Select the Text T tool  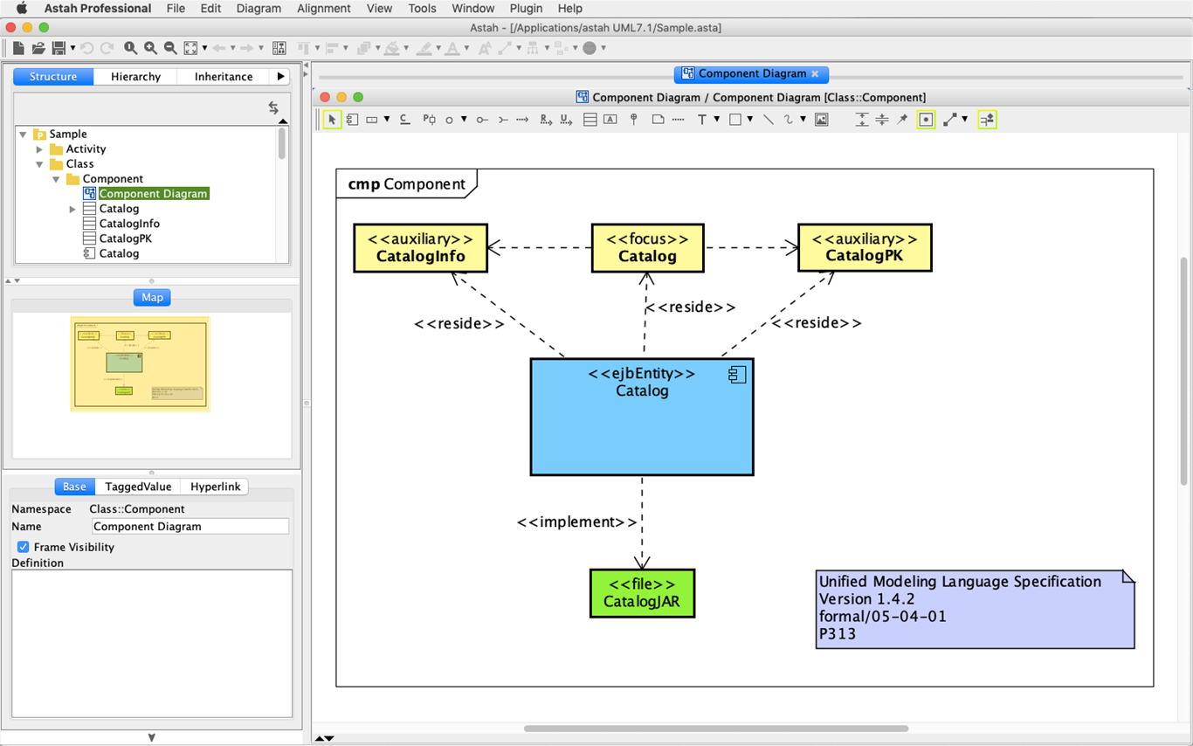(x=701, y=120)
